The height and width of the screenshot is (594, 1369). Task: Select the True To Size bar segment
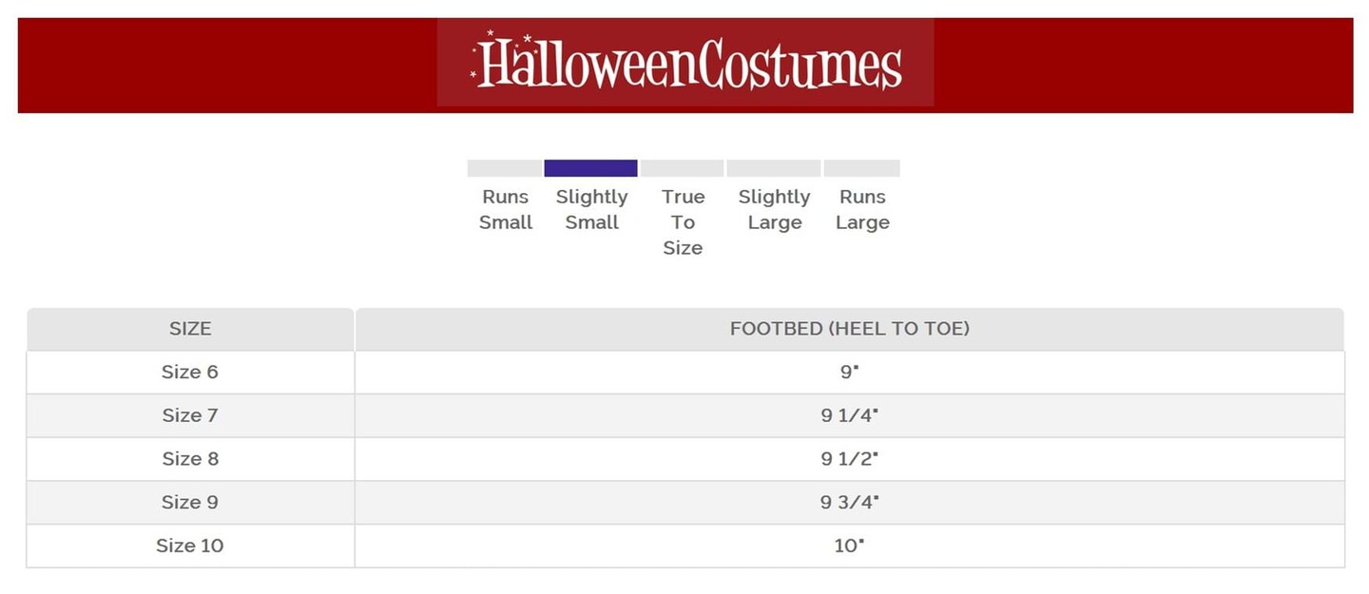pos(682,168)
